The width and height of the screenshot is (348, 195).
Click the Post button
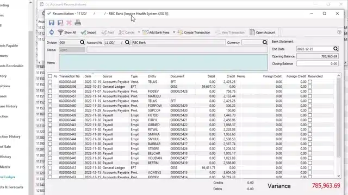coord(108,32)
